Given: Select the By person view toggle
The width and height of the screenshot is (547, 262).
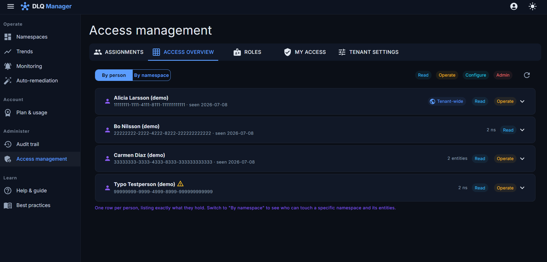Looking at the screenshot, I should (114, 75).
